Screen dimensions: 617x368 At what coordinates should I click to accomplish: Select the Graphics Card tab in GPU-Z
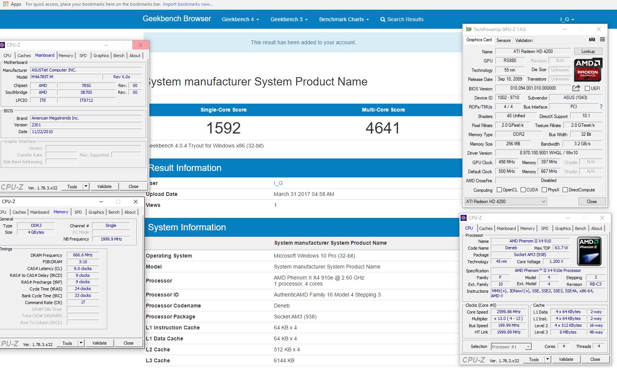click(479, 40)
